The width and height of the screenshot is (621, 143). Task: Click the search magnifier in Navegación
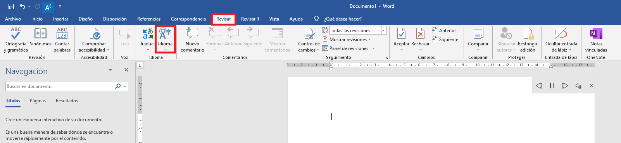[118, 86]
